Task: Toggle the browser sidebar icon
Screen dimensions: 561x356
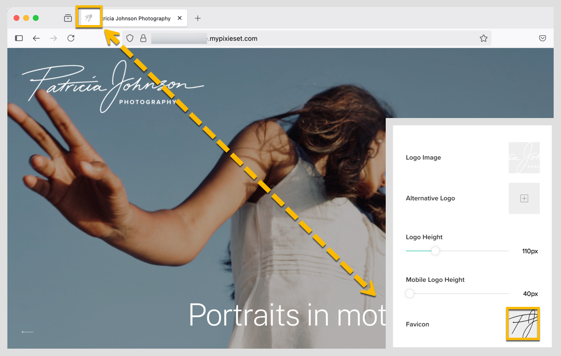Action: (19, 38)
